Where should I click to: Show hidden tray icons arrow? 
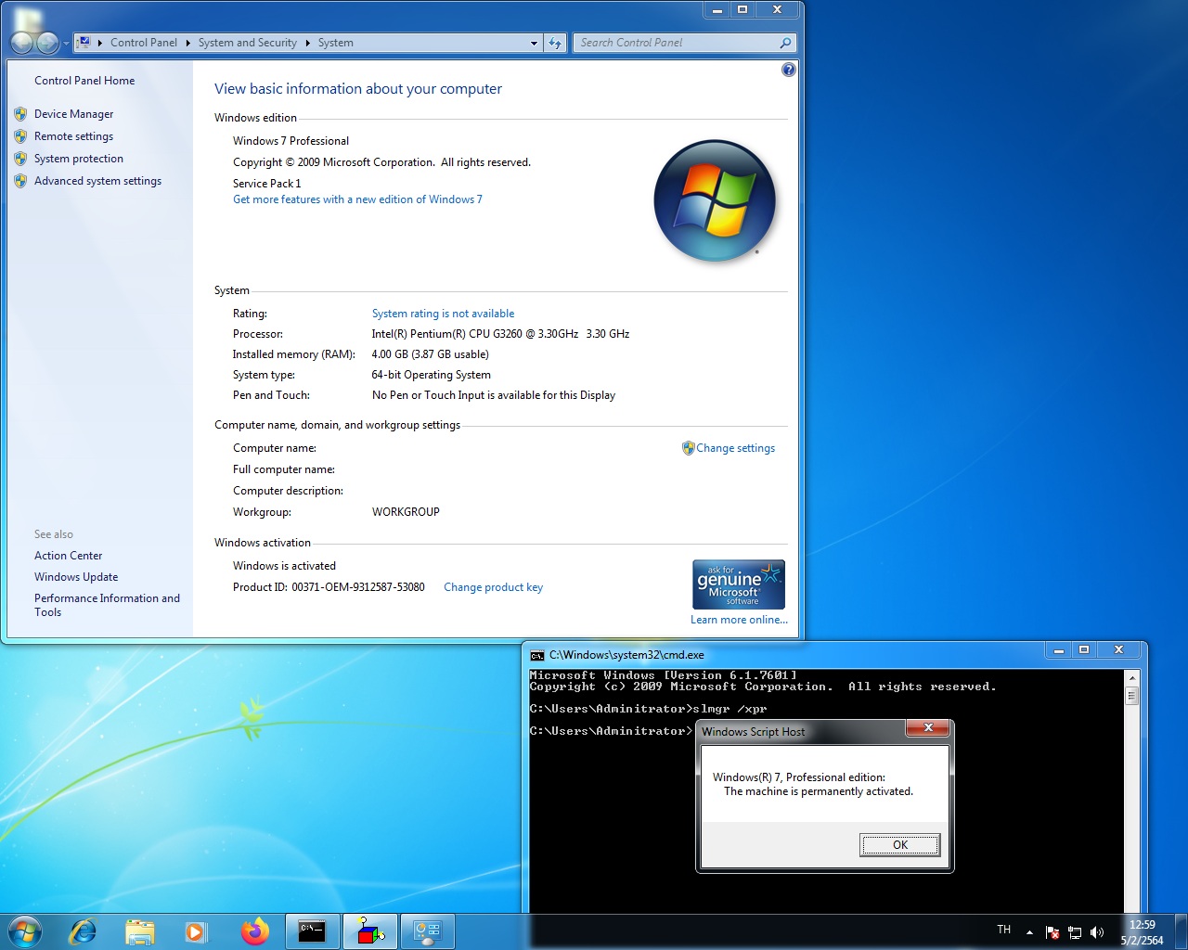pos(1029,932)
